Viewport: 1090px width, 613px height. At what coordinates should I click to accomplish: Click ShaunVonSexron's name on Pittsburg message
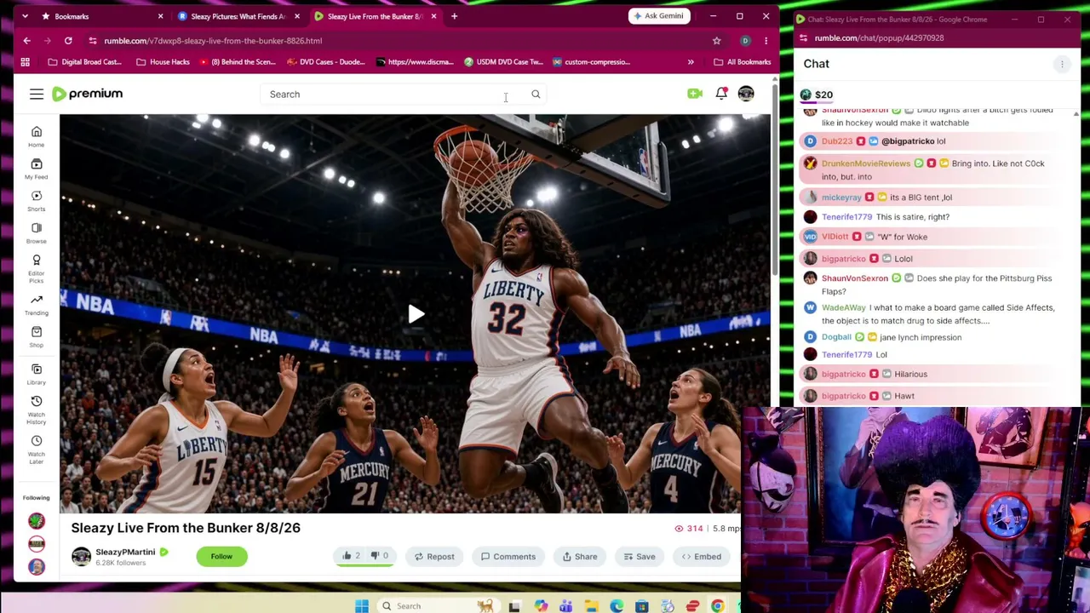[855, 278]
